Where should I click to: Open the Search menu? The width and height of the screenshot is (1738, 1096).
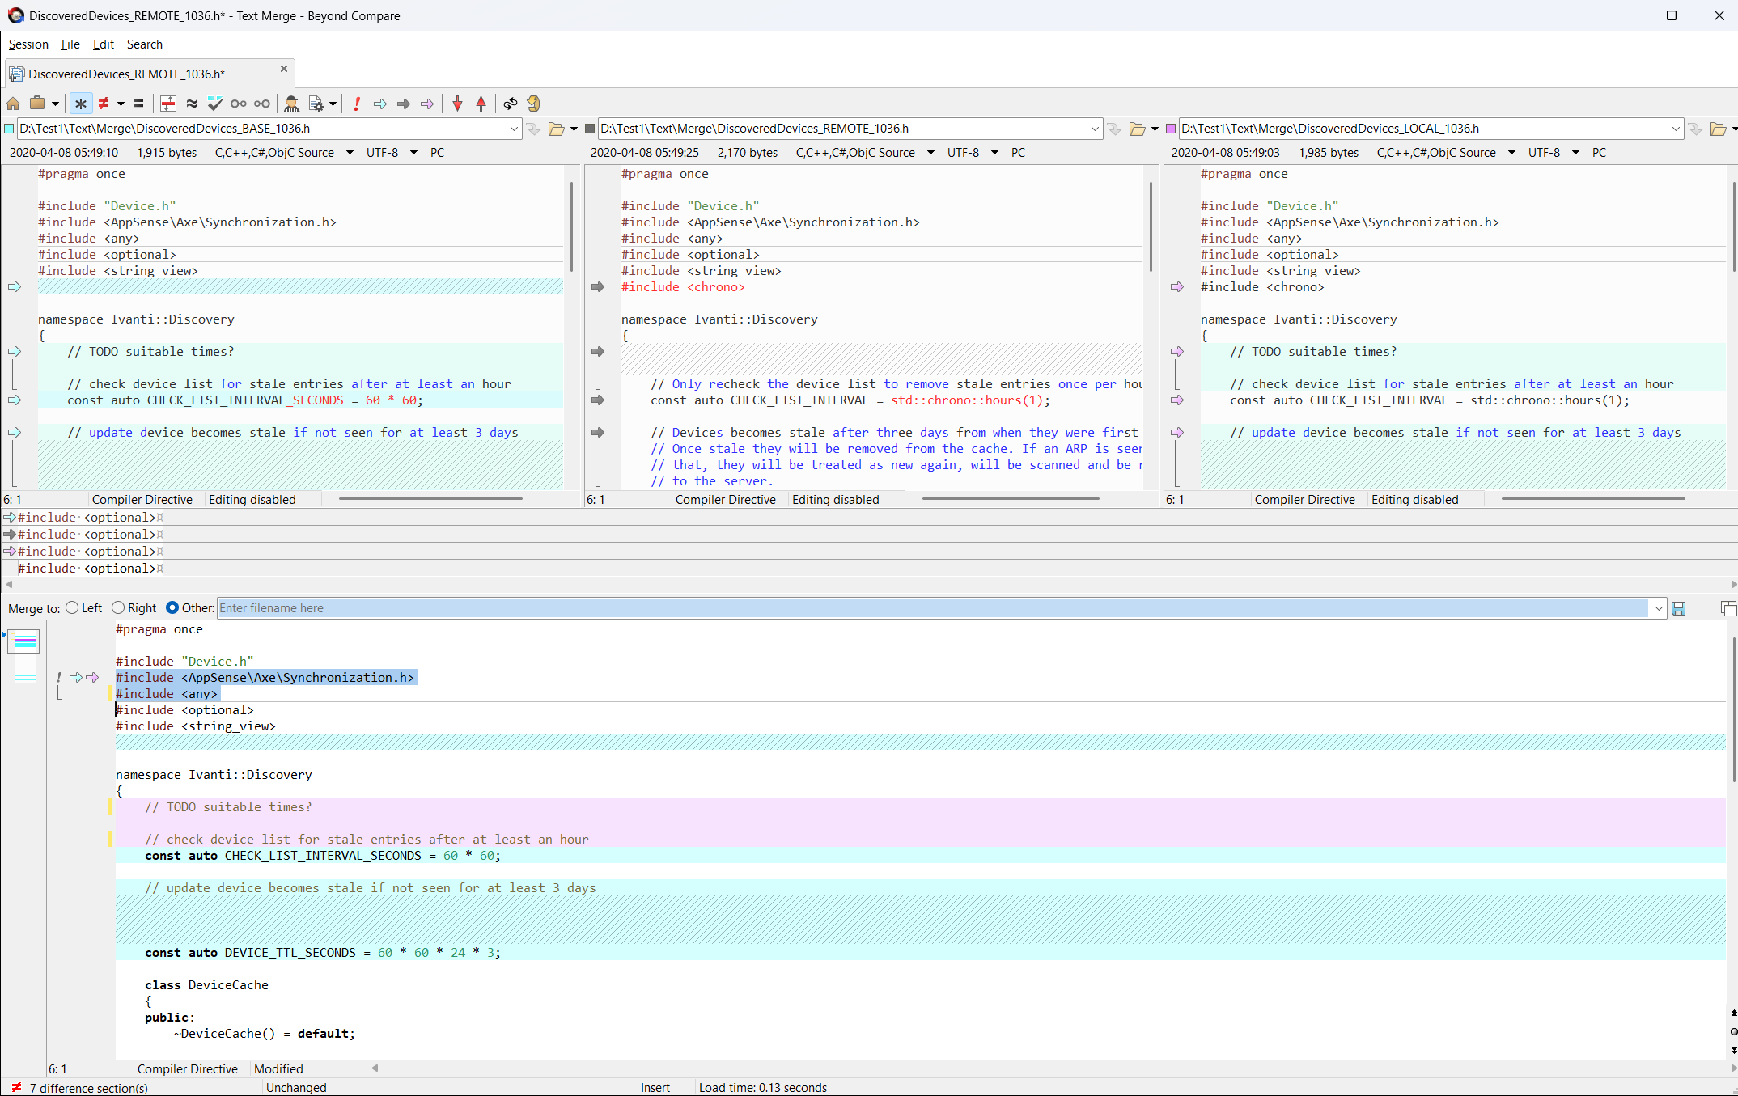coord(145,44)
